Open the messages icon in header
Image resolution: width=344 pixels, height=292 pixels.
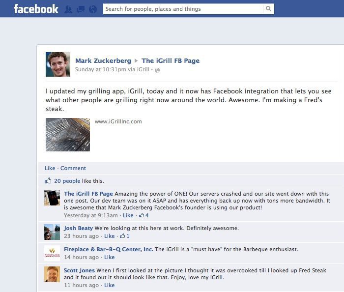pos(81,9)
